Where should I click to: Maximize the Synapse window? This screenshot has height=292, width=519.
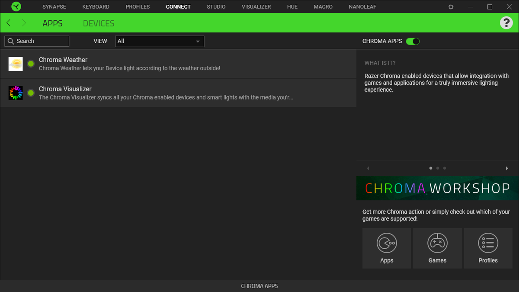click(490, 7)
